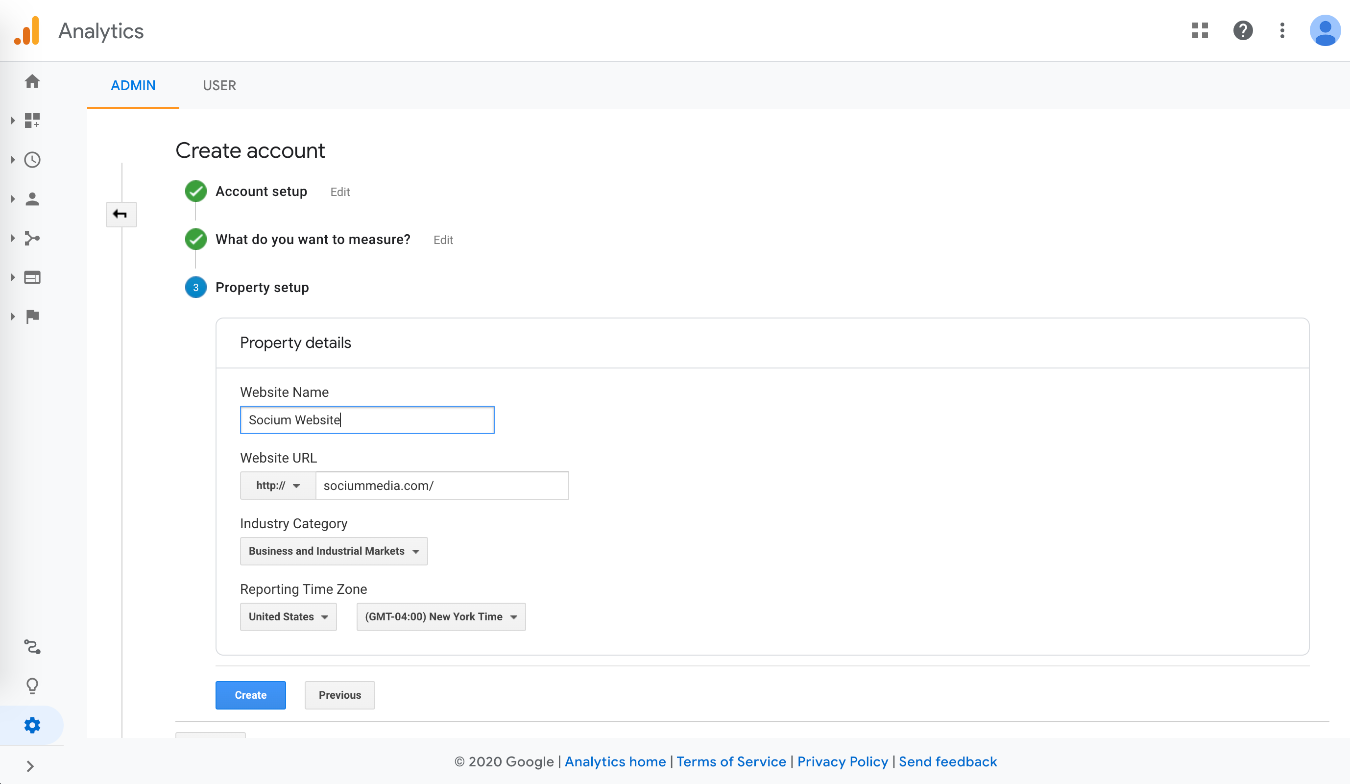The height and width of the screenshot is (784, 1350).
Task: Go to Home in sidebar
Action: (x=32, y=81)
